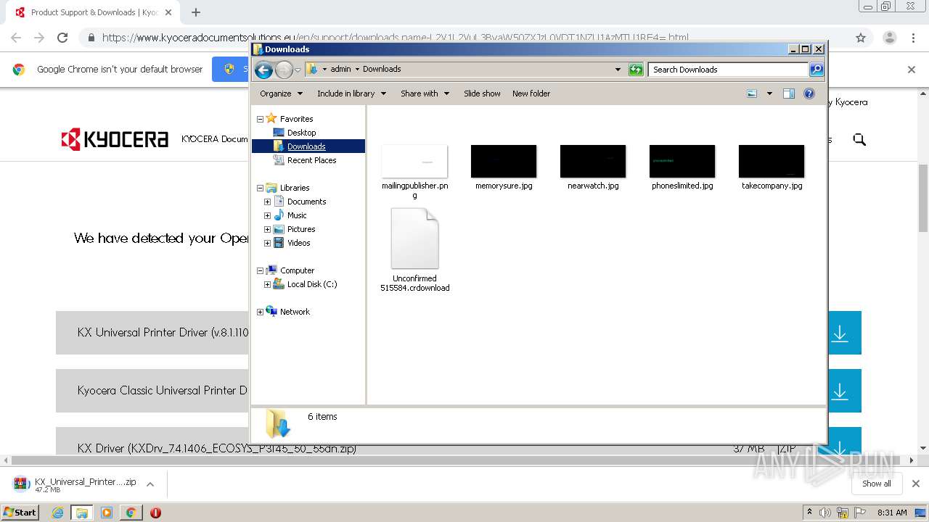Open Chrome profile avatar
This screenshot has height=522, width=929.
[889, 38]
